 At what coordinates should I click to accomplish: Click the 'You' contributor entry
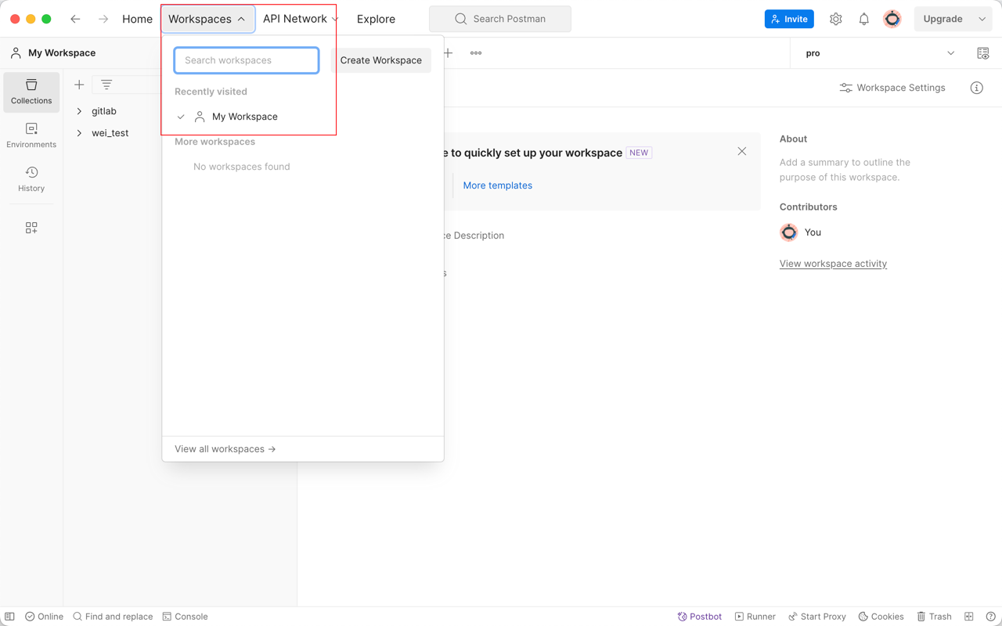[801, 232]
